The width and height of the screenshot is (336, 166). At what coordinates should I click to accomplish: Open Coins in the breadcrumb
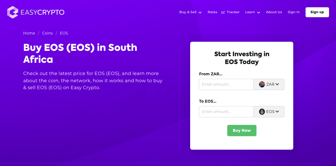coord(47,33)
